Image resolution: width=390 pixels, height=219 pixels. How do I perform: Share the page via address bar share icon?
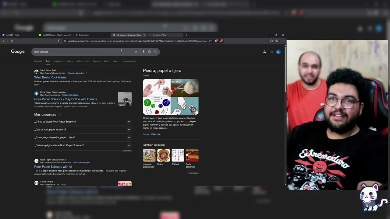pos(210,41)
